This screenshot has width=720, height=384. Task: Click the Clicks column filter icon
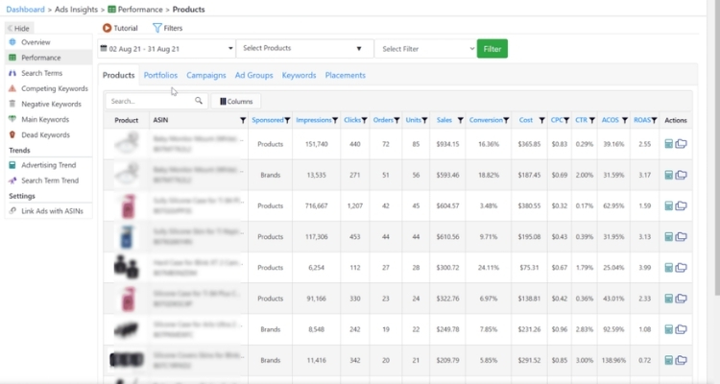click(364, 120)
